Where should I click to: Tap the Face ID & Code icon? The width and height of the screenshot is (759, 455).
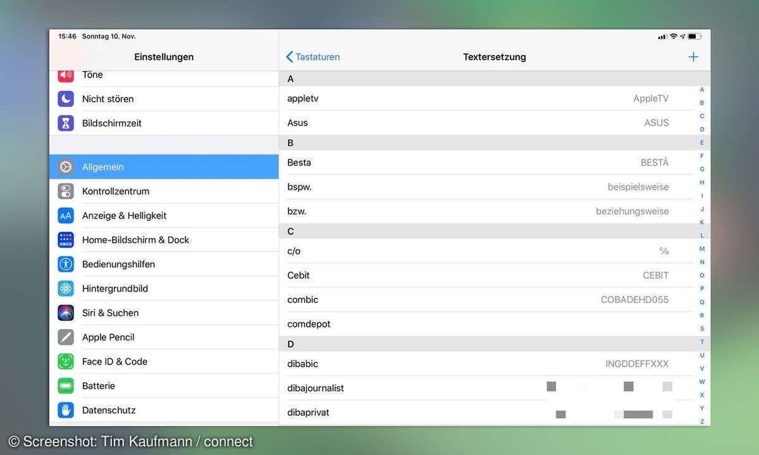66,361
